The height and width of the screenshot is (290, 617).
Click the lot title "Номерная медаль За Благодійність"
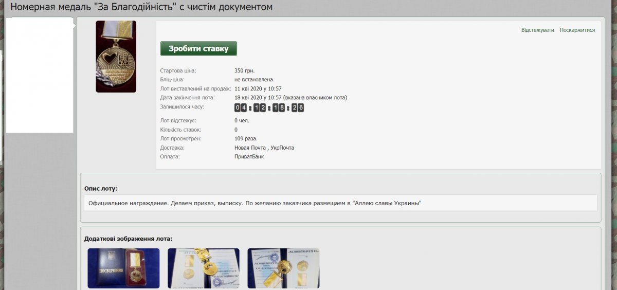[x=141, y=7]
